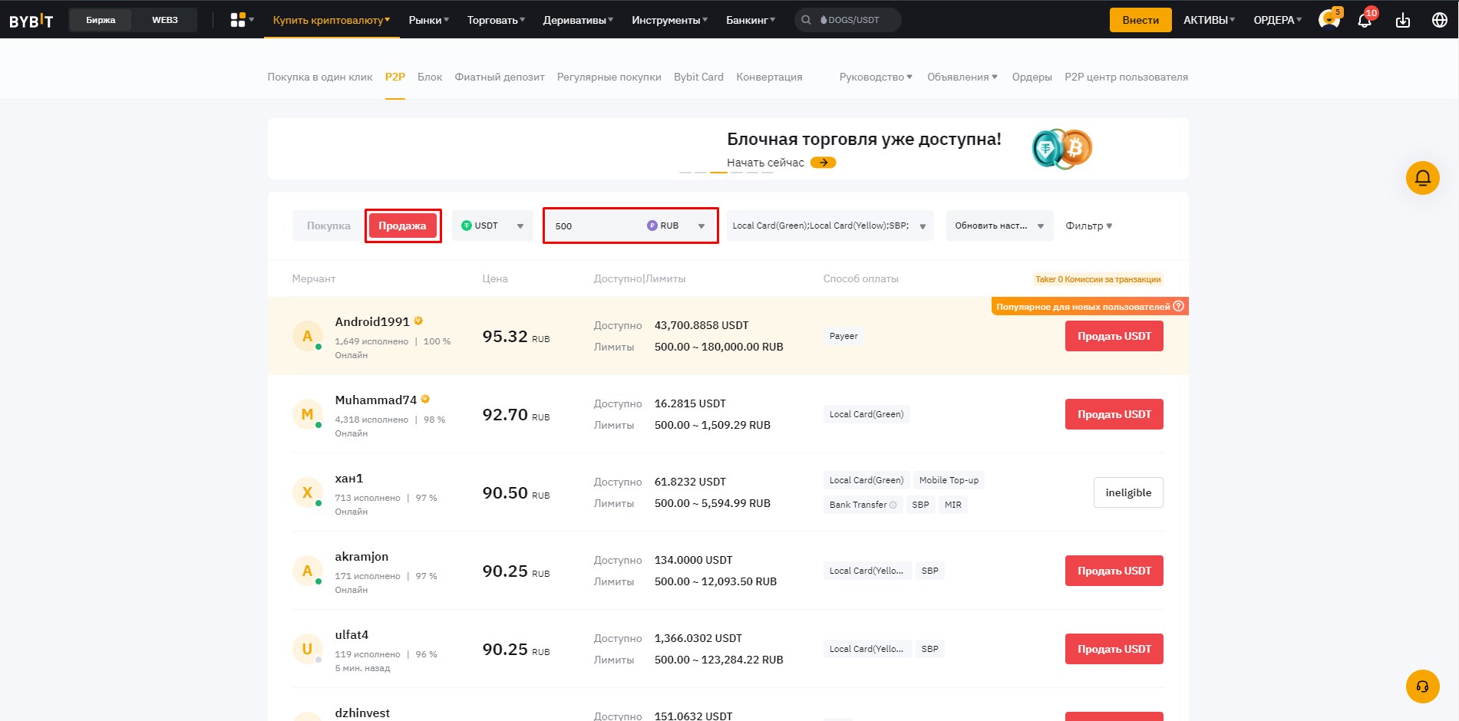Click ulfat4 avatar icon
This screenshot has width=1459, height=721.
point(307,649)
